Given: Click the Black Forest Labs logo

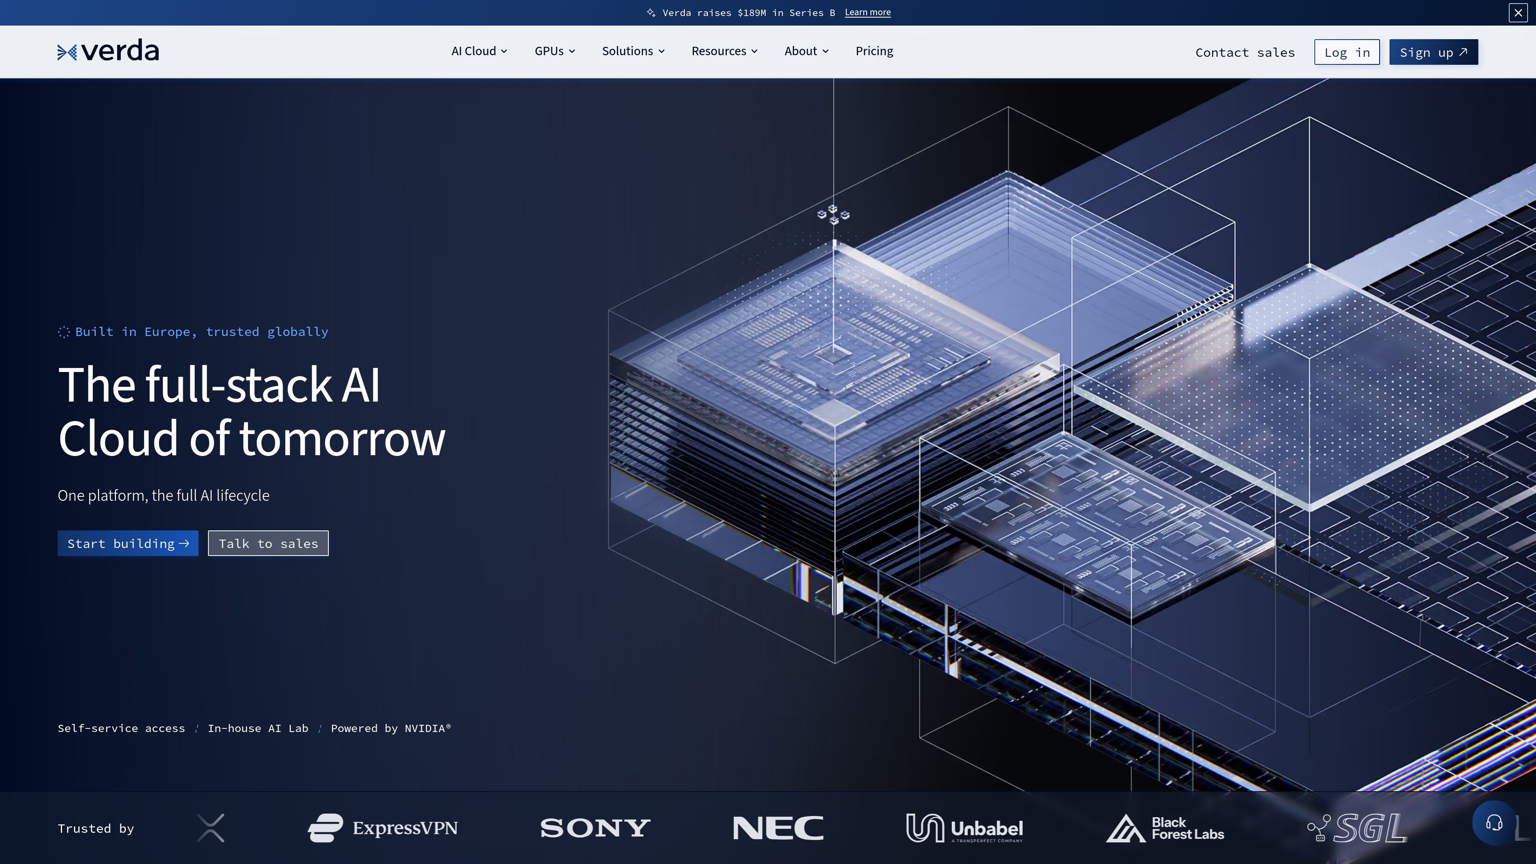Looking at the screenshot, I should click(x=1165, y=828).
